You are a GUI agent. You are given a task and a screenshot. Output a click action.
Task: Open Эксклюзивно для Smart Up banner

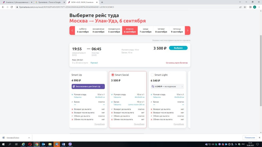click(88, 87)
